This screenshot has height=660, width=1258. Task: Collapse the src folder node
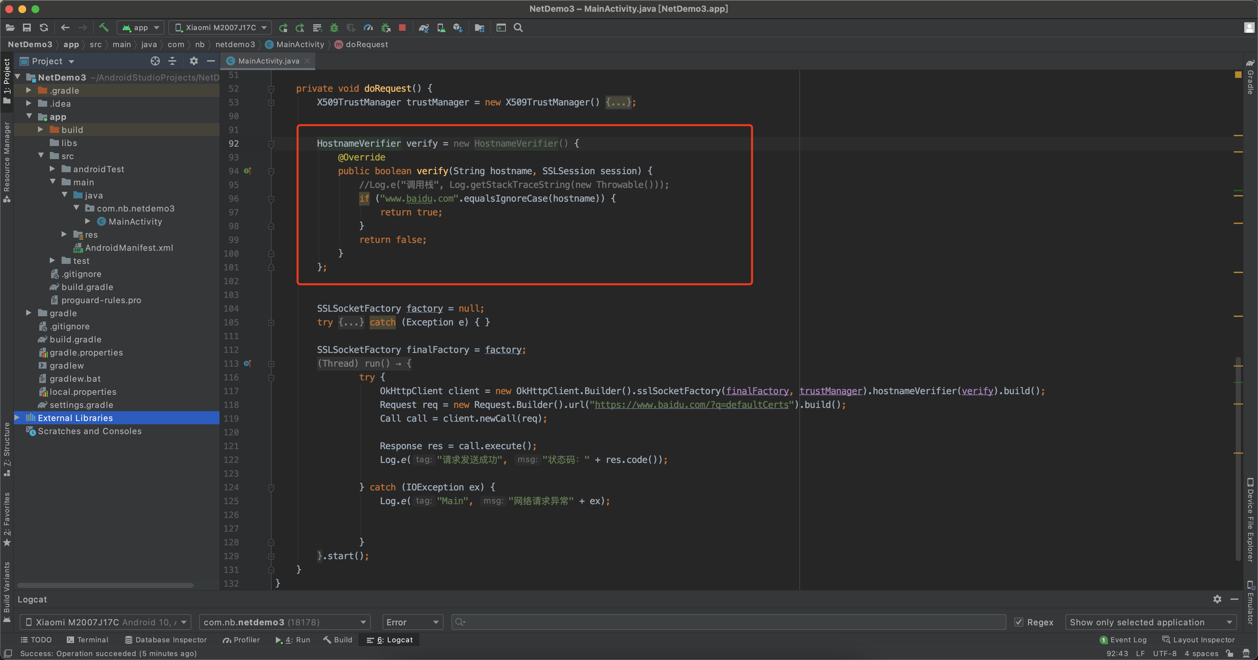[41, 156]
